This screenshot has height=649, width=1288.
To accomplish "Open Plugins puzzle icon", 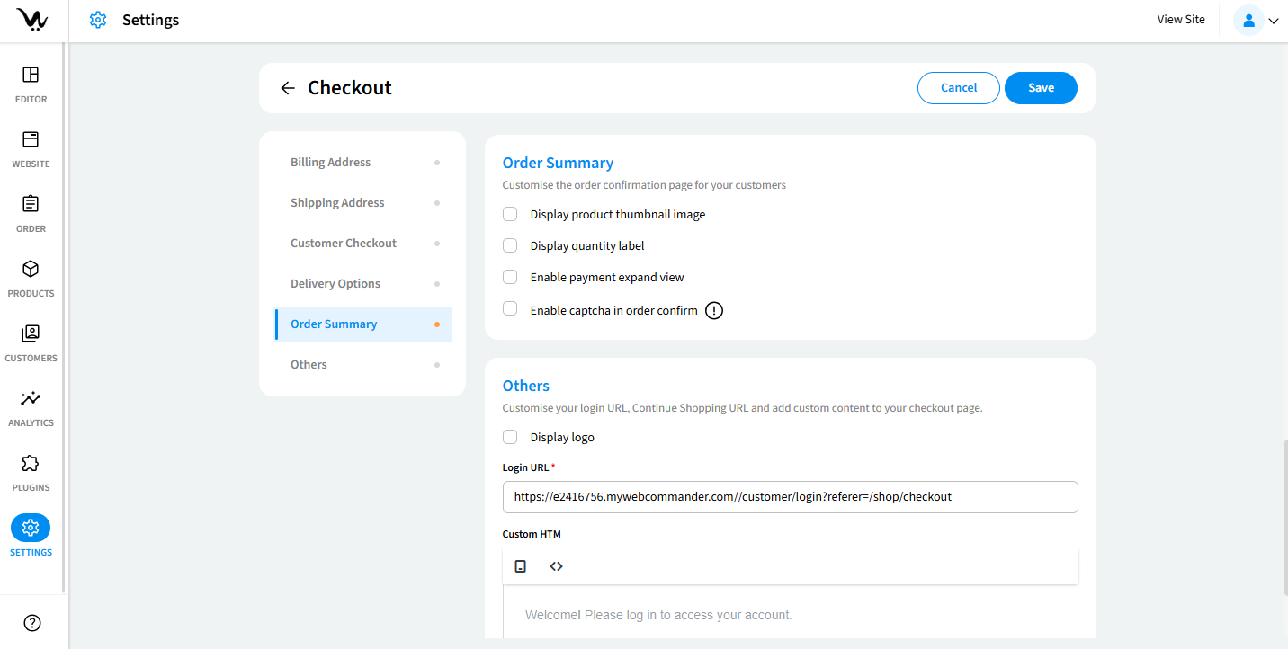I will (x=31, y=464).
